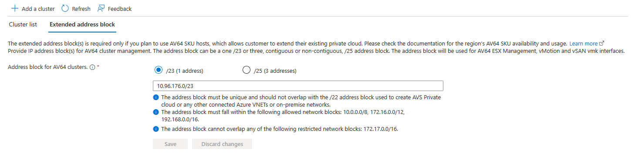Click the Feedback person icon

(x=101, y=8)
